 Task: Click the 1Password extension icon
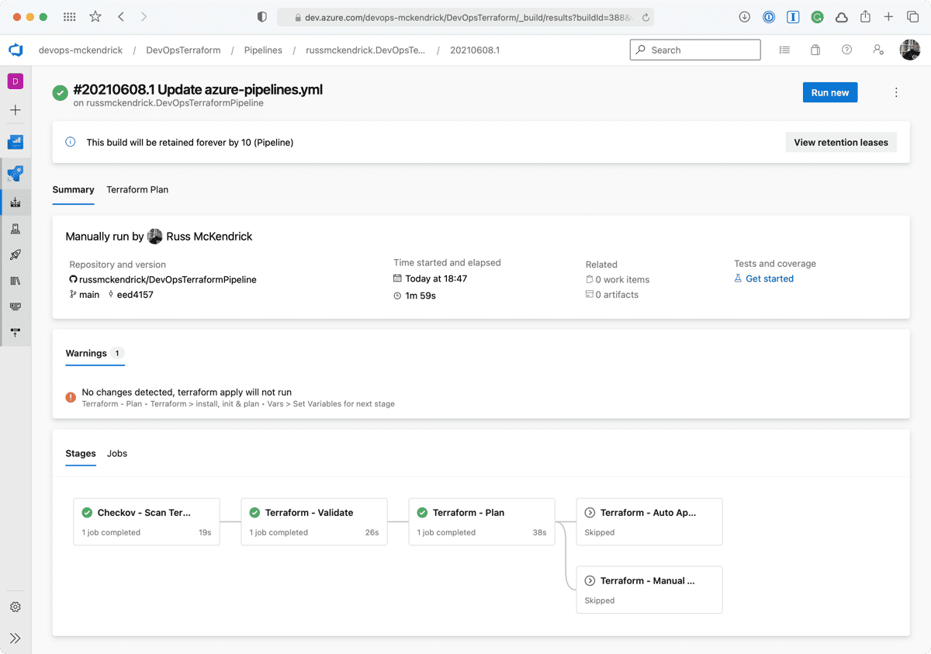pos(769,17)
